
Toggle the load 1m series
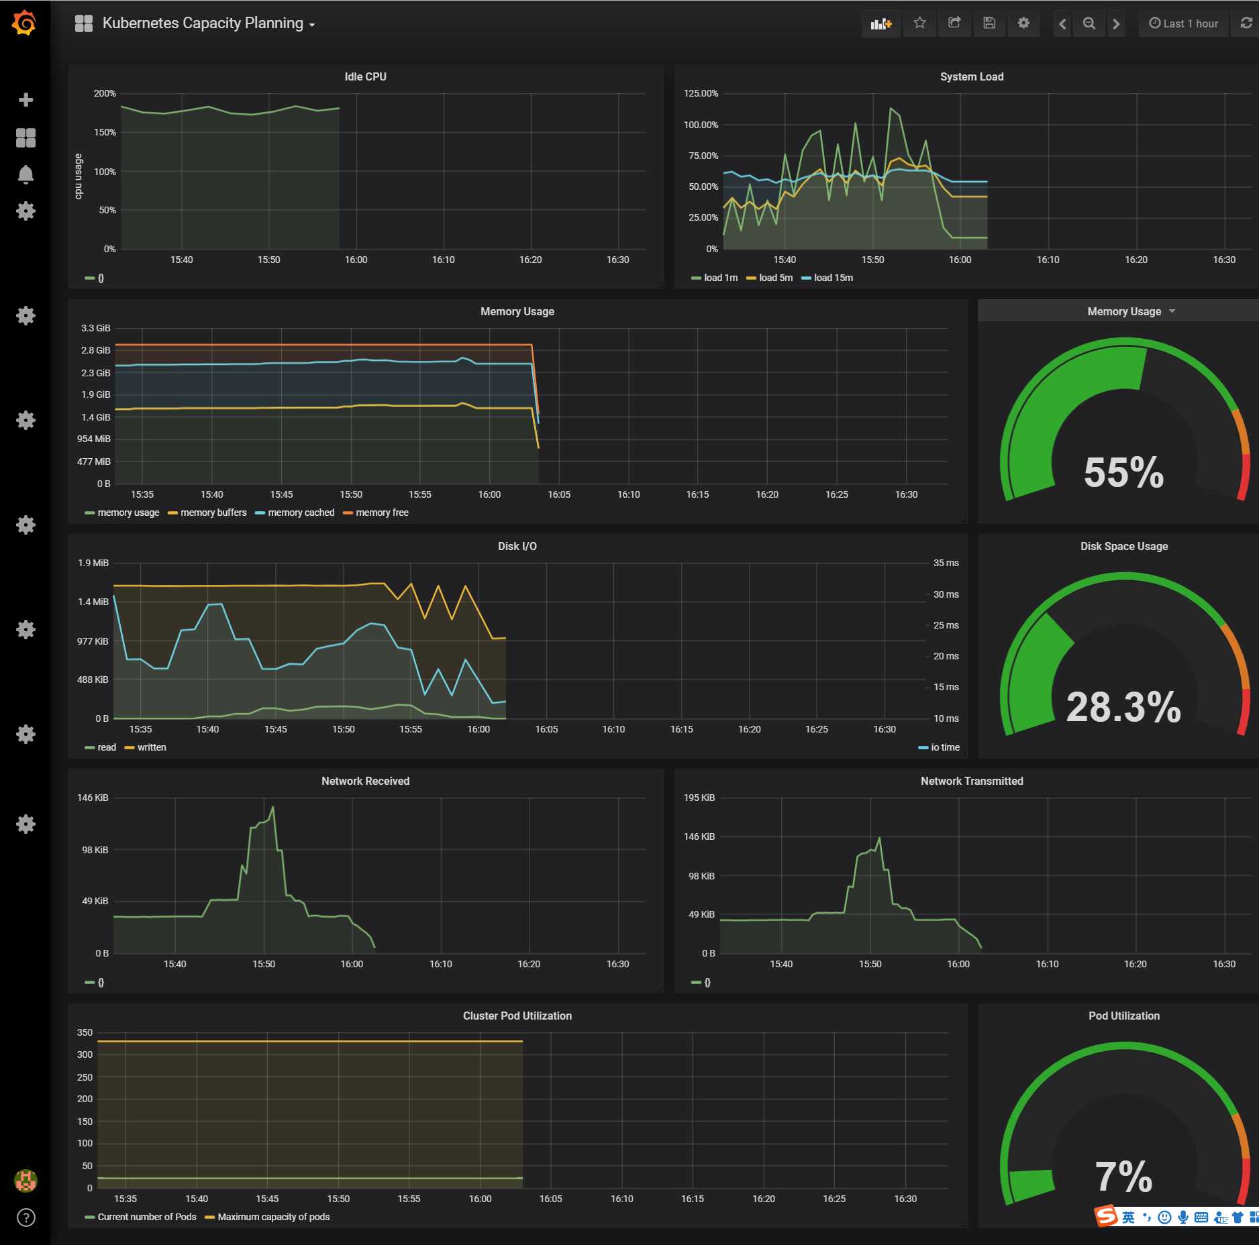720,278
